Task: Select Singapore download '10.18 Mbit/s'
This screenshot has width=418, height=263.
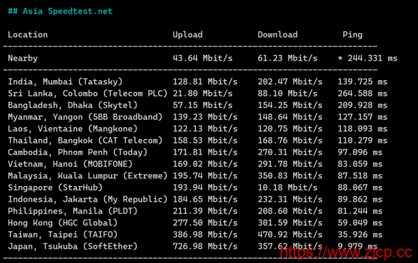Action: [x=287, y=187]
